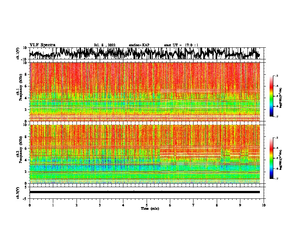Click the ch.1 color bar's log PSD unit label
The image size is (297, 230).
tap(281, 98)
